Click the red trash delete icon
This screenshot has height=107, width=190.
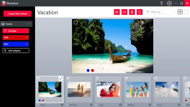point(132,12)
